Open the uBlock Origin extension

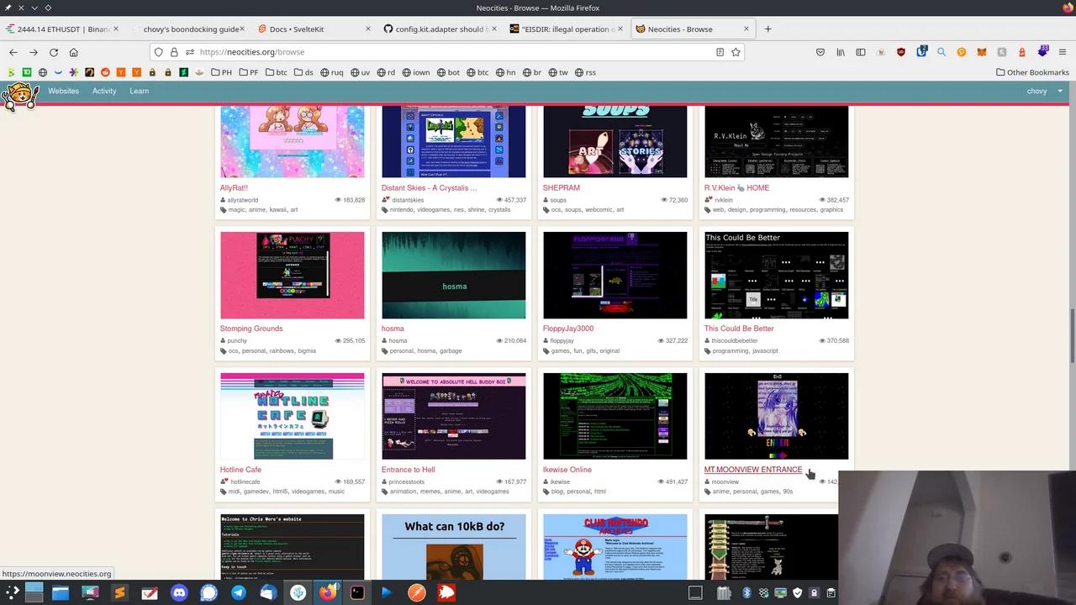point(901,51)
